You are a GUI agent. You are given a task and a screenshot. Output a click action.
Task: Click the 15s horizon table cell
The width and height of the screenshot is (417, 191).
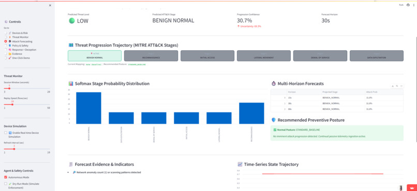304,98
